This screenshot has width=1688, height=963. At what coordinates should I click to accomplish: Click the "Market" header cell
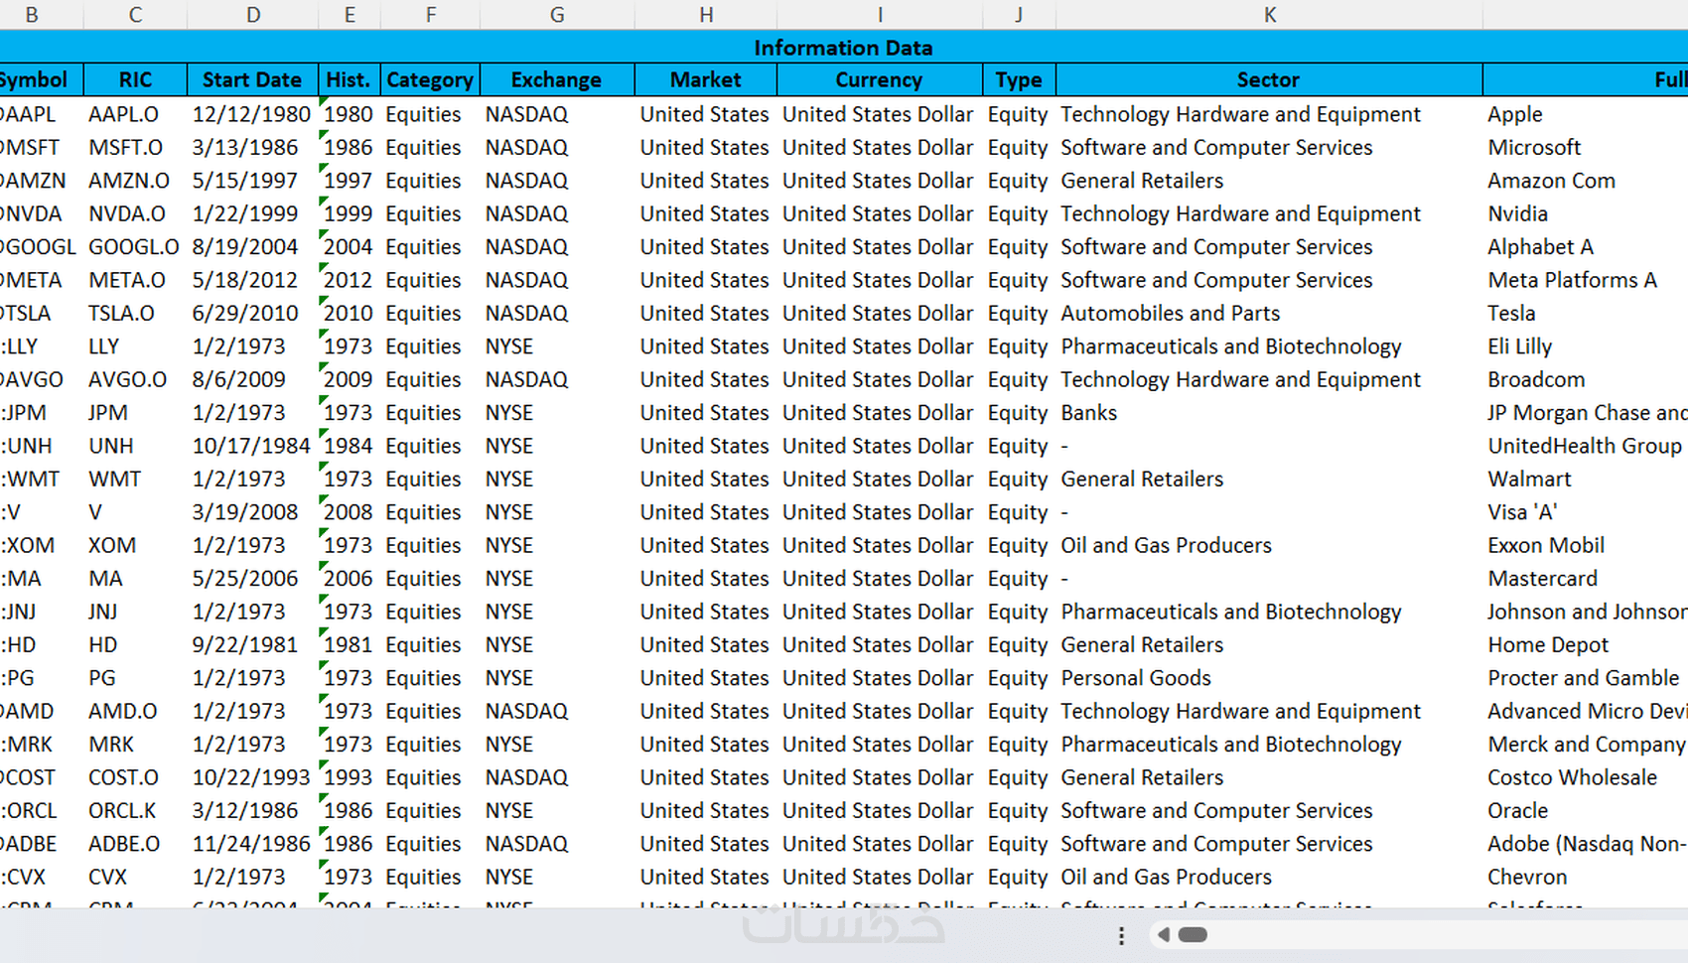tap(706, 79)
